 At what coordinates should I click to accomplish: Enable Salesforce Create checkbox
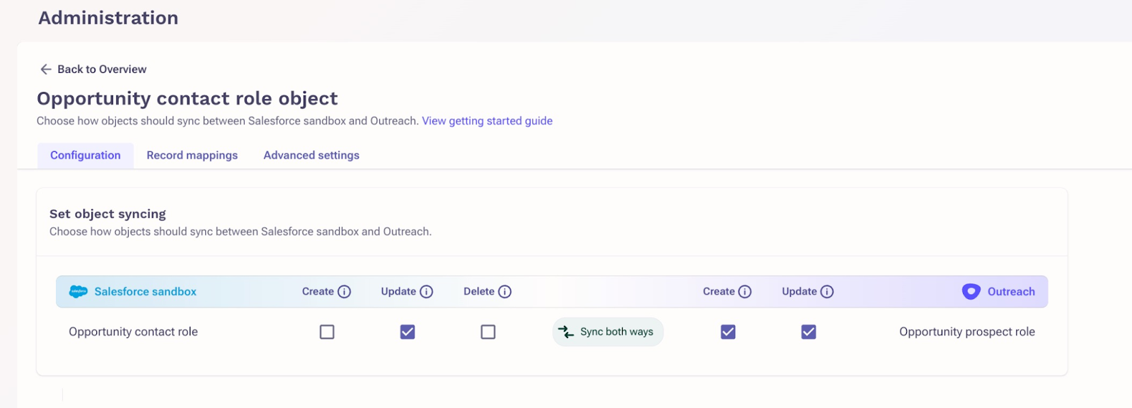coord(327,332)
